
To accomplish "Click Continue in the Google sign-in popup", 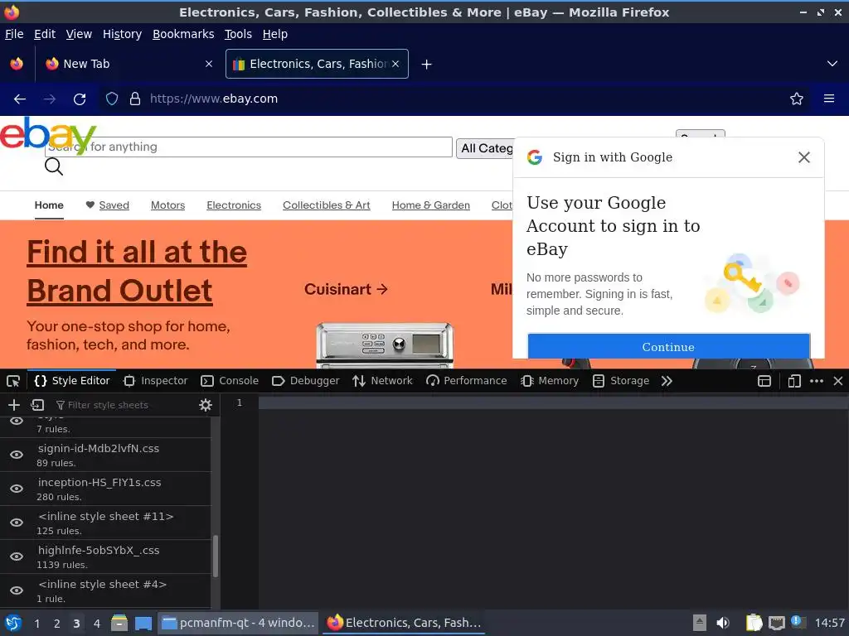I will pos(669,347).
